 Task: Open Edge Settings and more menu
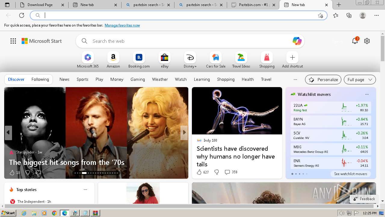tap(377, 15)
